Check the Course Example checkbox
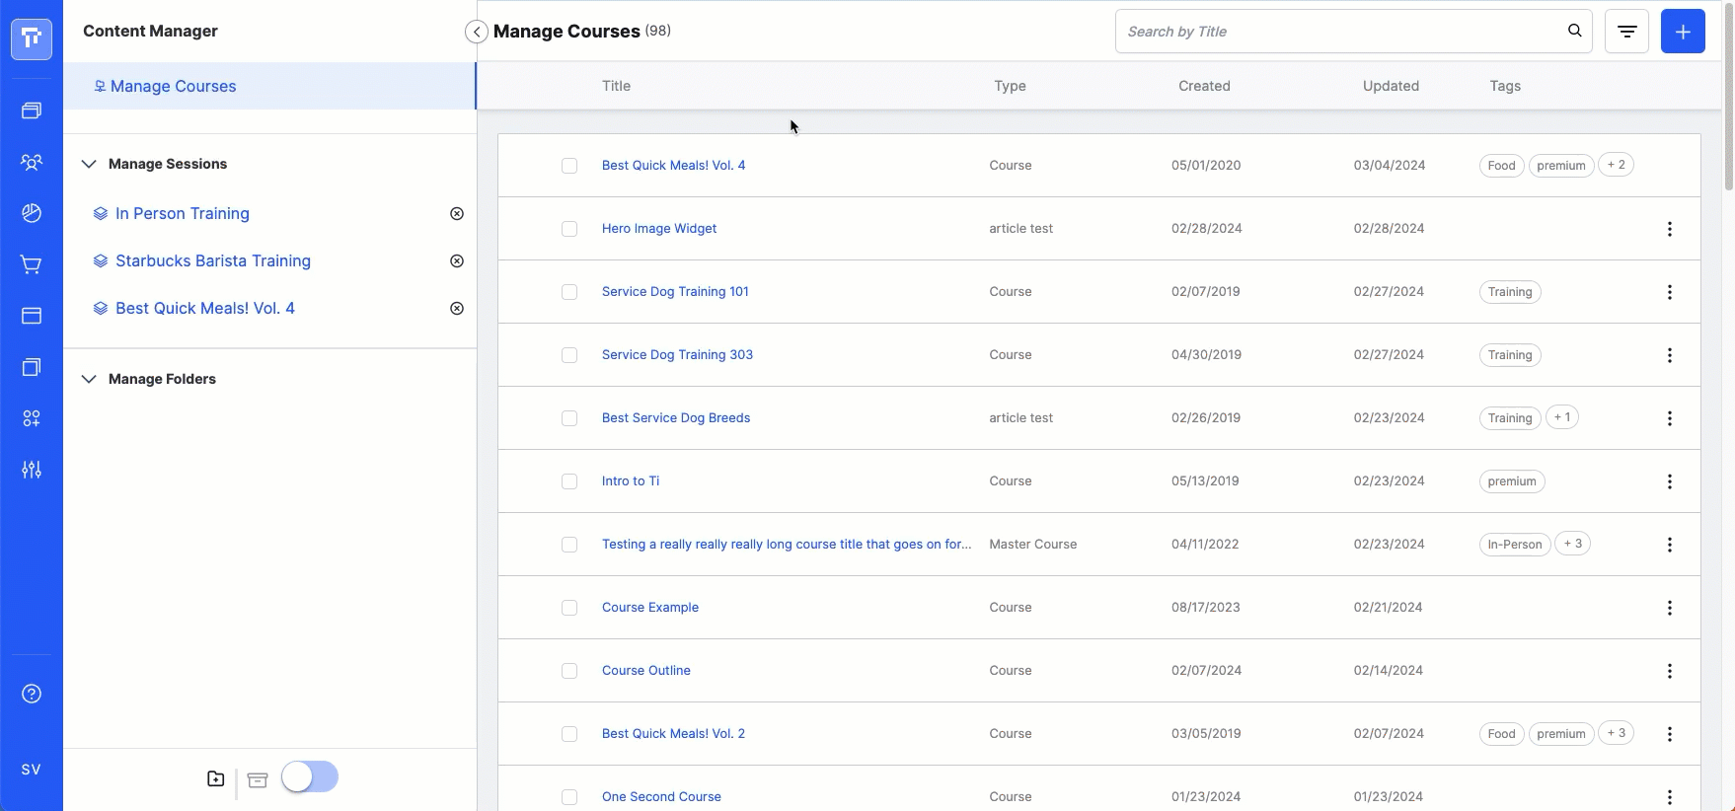The image size is (1735, 811). (x=569, y=608)
